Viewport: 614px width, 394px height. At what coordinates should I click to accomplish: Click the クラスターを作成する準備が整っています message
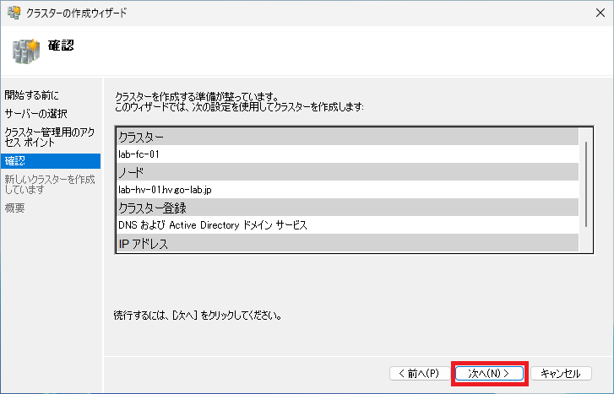pyautogui.click(x=197, y=96)
